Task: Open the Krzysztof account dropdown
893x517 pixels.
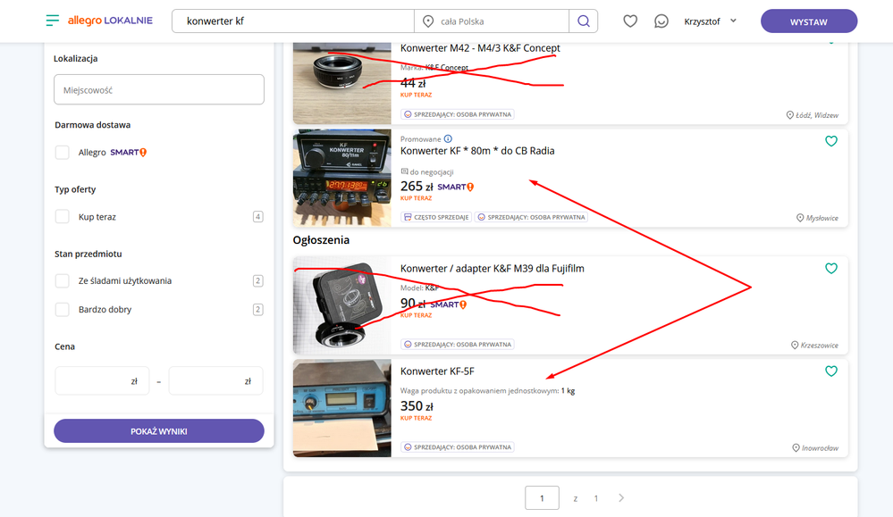Action: [x=710, y=20]
